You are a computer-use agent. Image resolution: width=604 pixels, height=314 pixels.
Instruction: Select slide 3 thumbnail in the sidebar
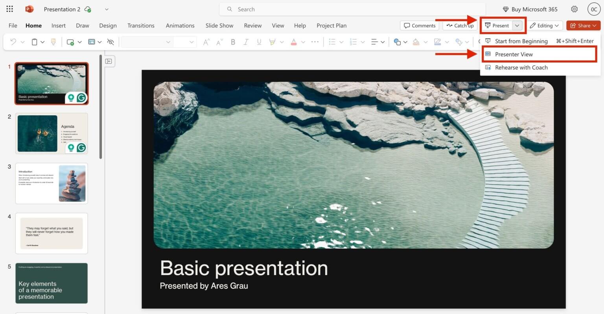(52, 183)
